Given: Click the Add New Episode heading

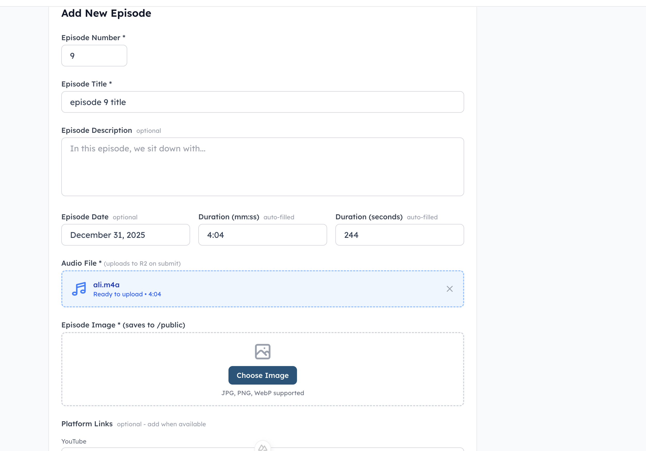Looking at the screenshot, I should 106,13.
